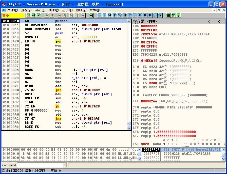Minimize the inner CPU window via MDI button
The image size is (227, 174).
pos(214,10)
